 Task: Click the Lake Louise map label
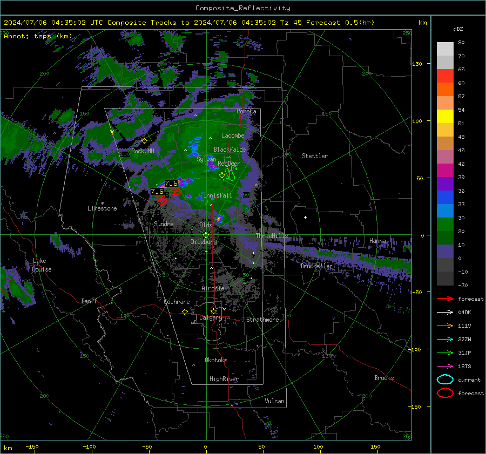pyautogui.click(x=42, y=265)
